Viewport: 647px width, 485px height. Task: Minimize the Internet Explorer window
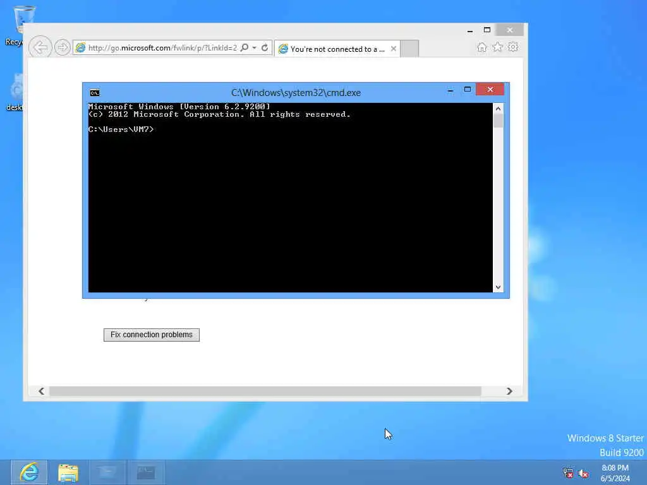pyautogui.click(x=470, y=30)
